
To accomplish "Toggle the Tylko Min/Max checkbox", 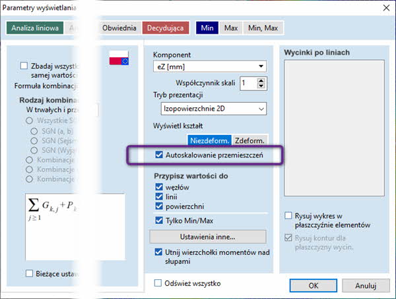I will point(158,221).
